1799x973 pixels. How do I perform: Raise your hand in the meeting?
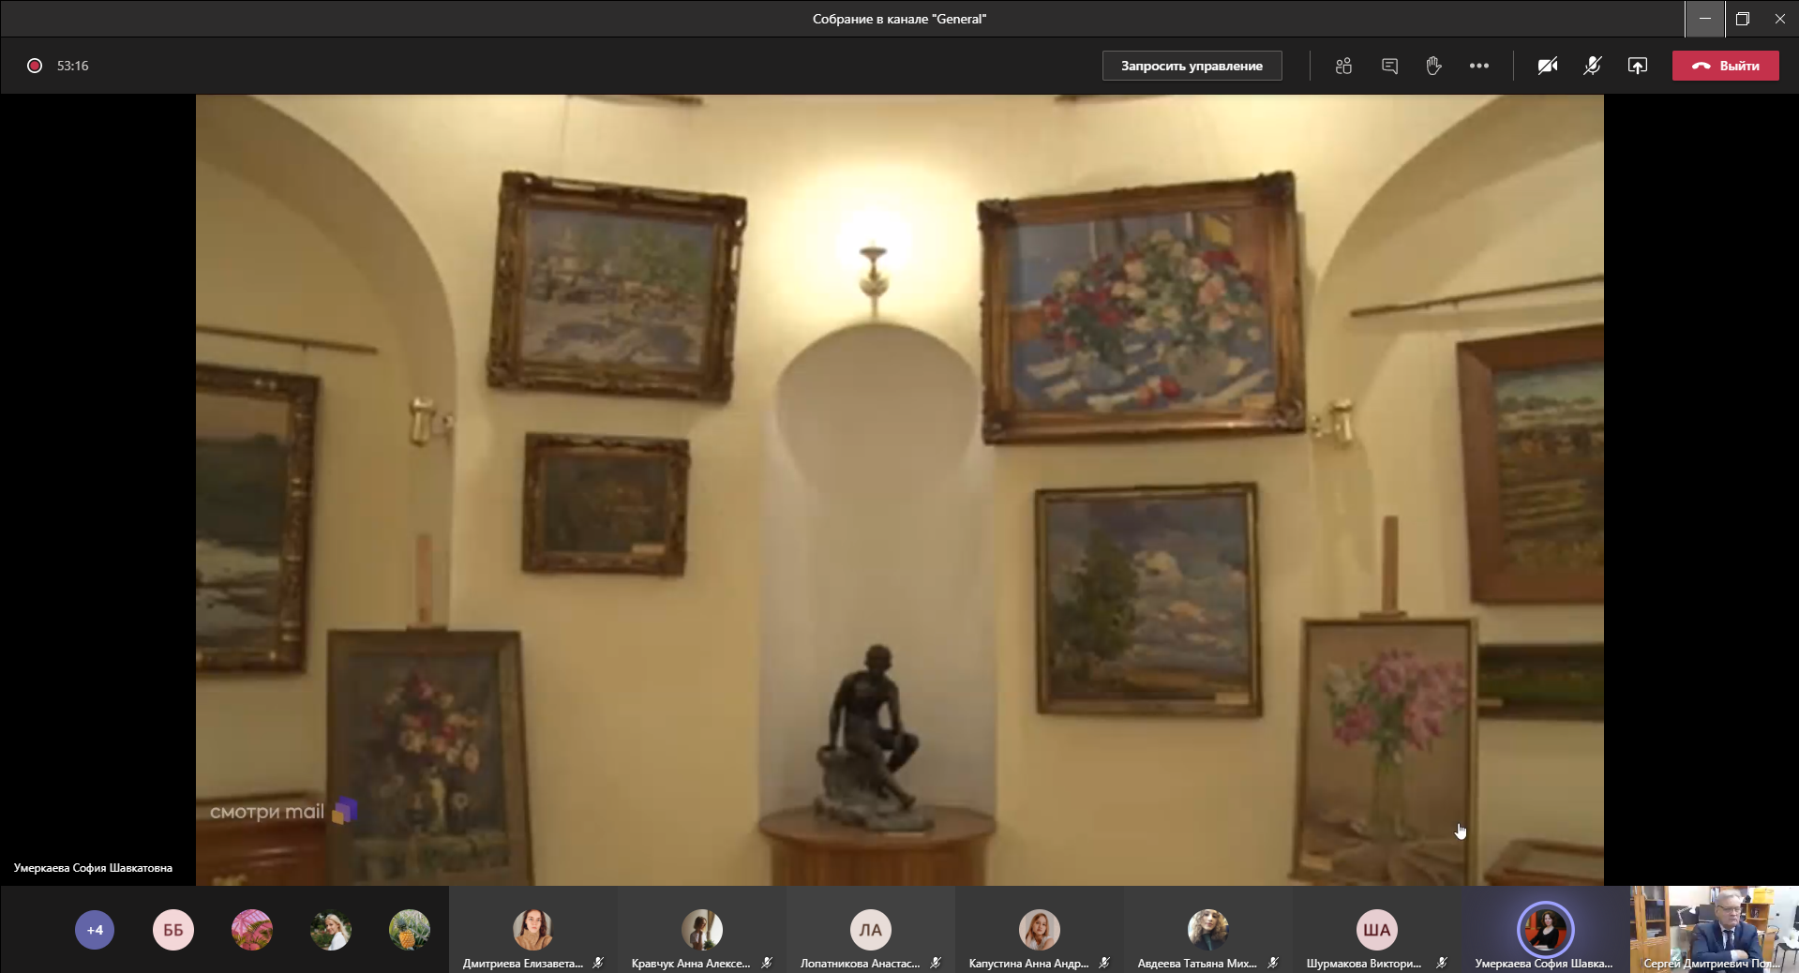[1433, 66]
